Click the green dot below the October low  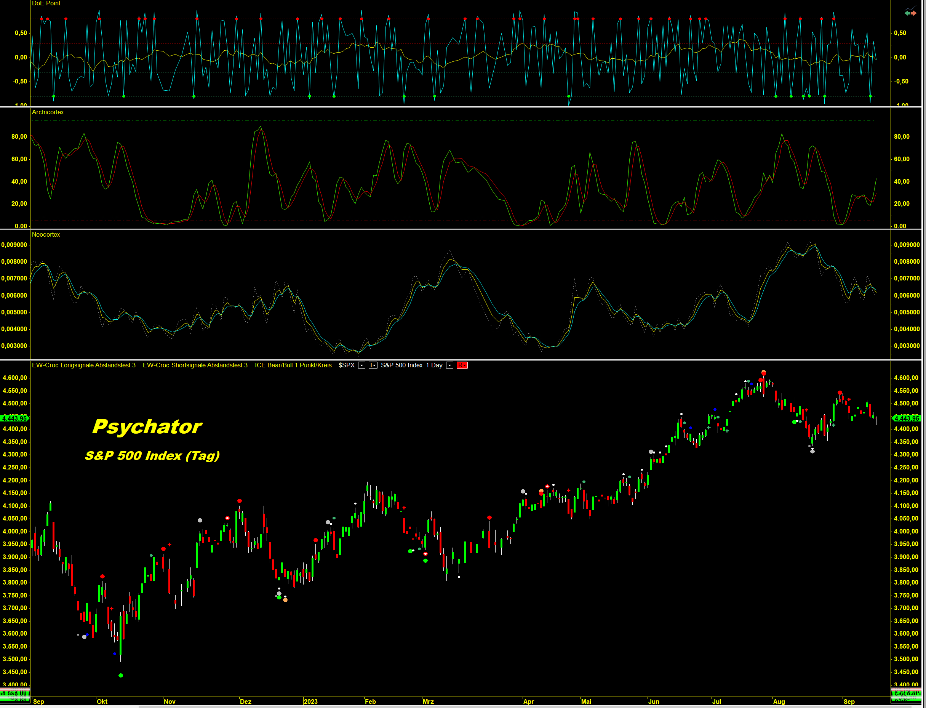[x=121, y=676]
